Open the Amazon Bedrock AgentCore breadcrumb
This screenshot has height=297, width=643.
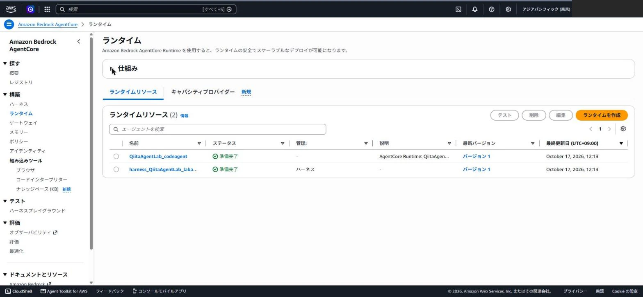click(x=48, y=25)
